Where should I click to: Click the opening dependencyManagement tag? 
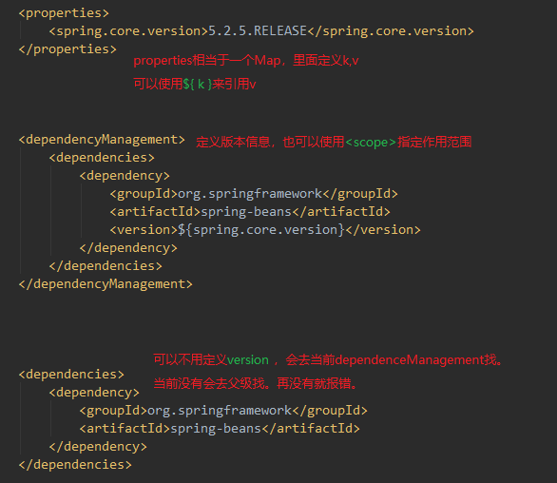[102, 140]
